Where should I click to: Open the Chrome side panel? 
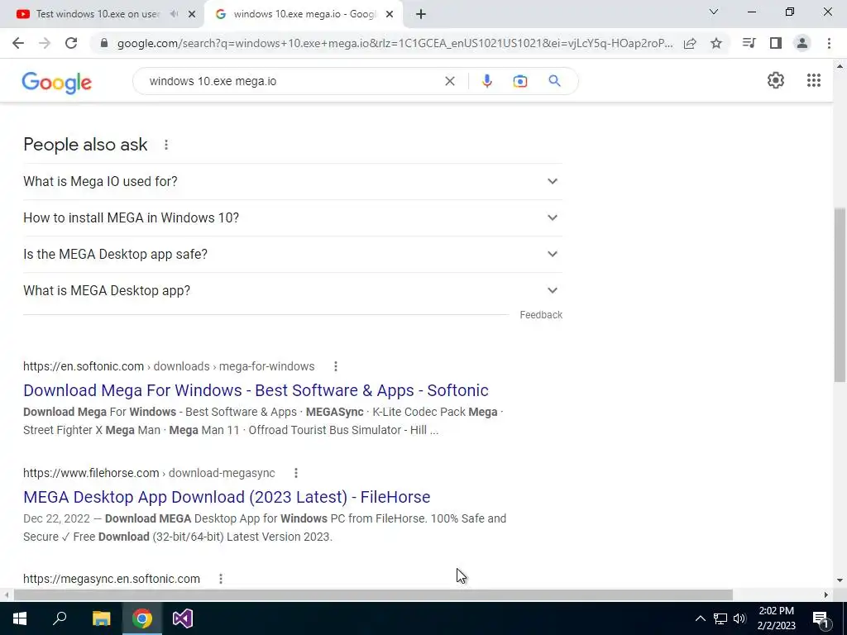coord(776,43)
